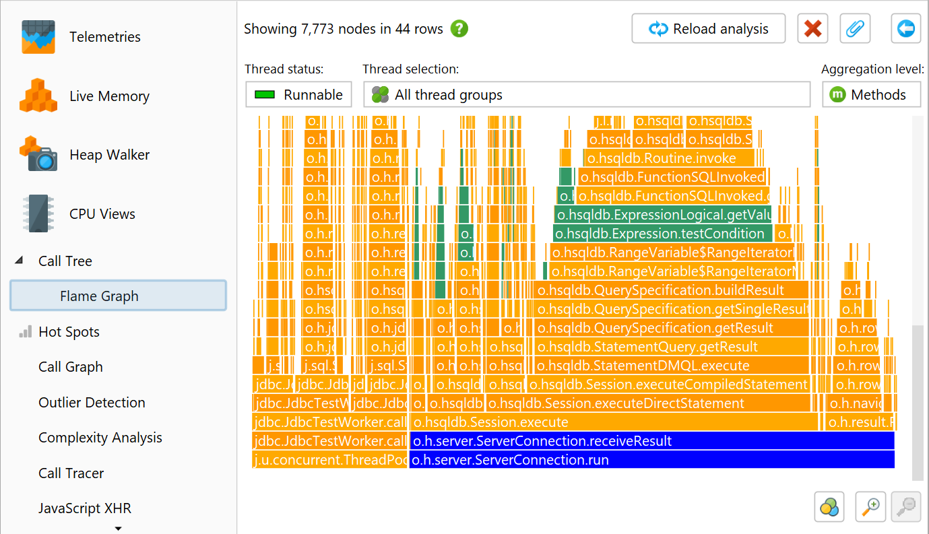Screen dimensions: 929x534
Task: Collapse the Call Tree node
Action: tap(19, 261)
